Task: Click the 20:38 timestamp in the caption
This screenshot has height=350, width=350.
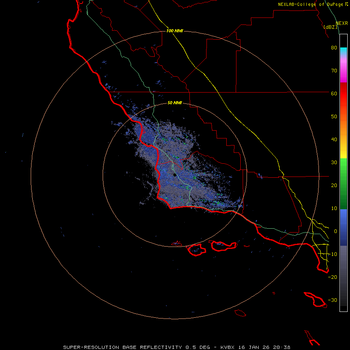Action: pyautogui.click(x=281, y=347)
